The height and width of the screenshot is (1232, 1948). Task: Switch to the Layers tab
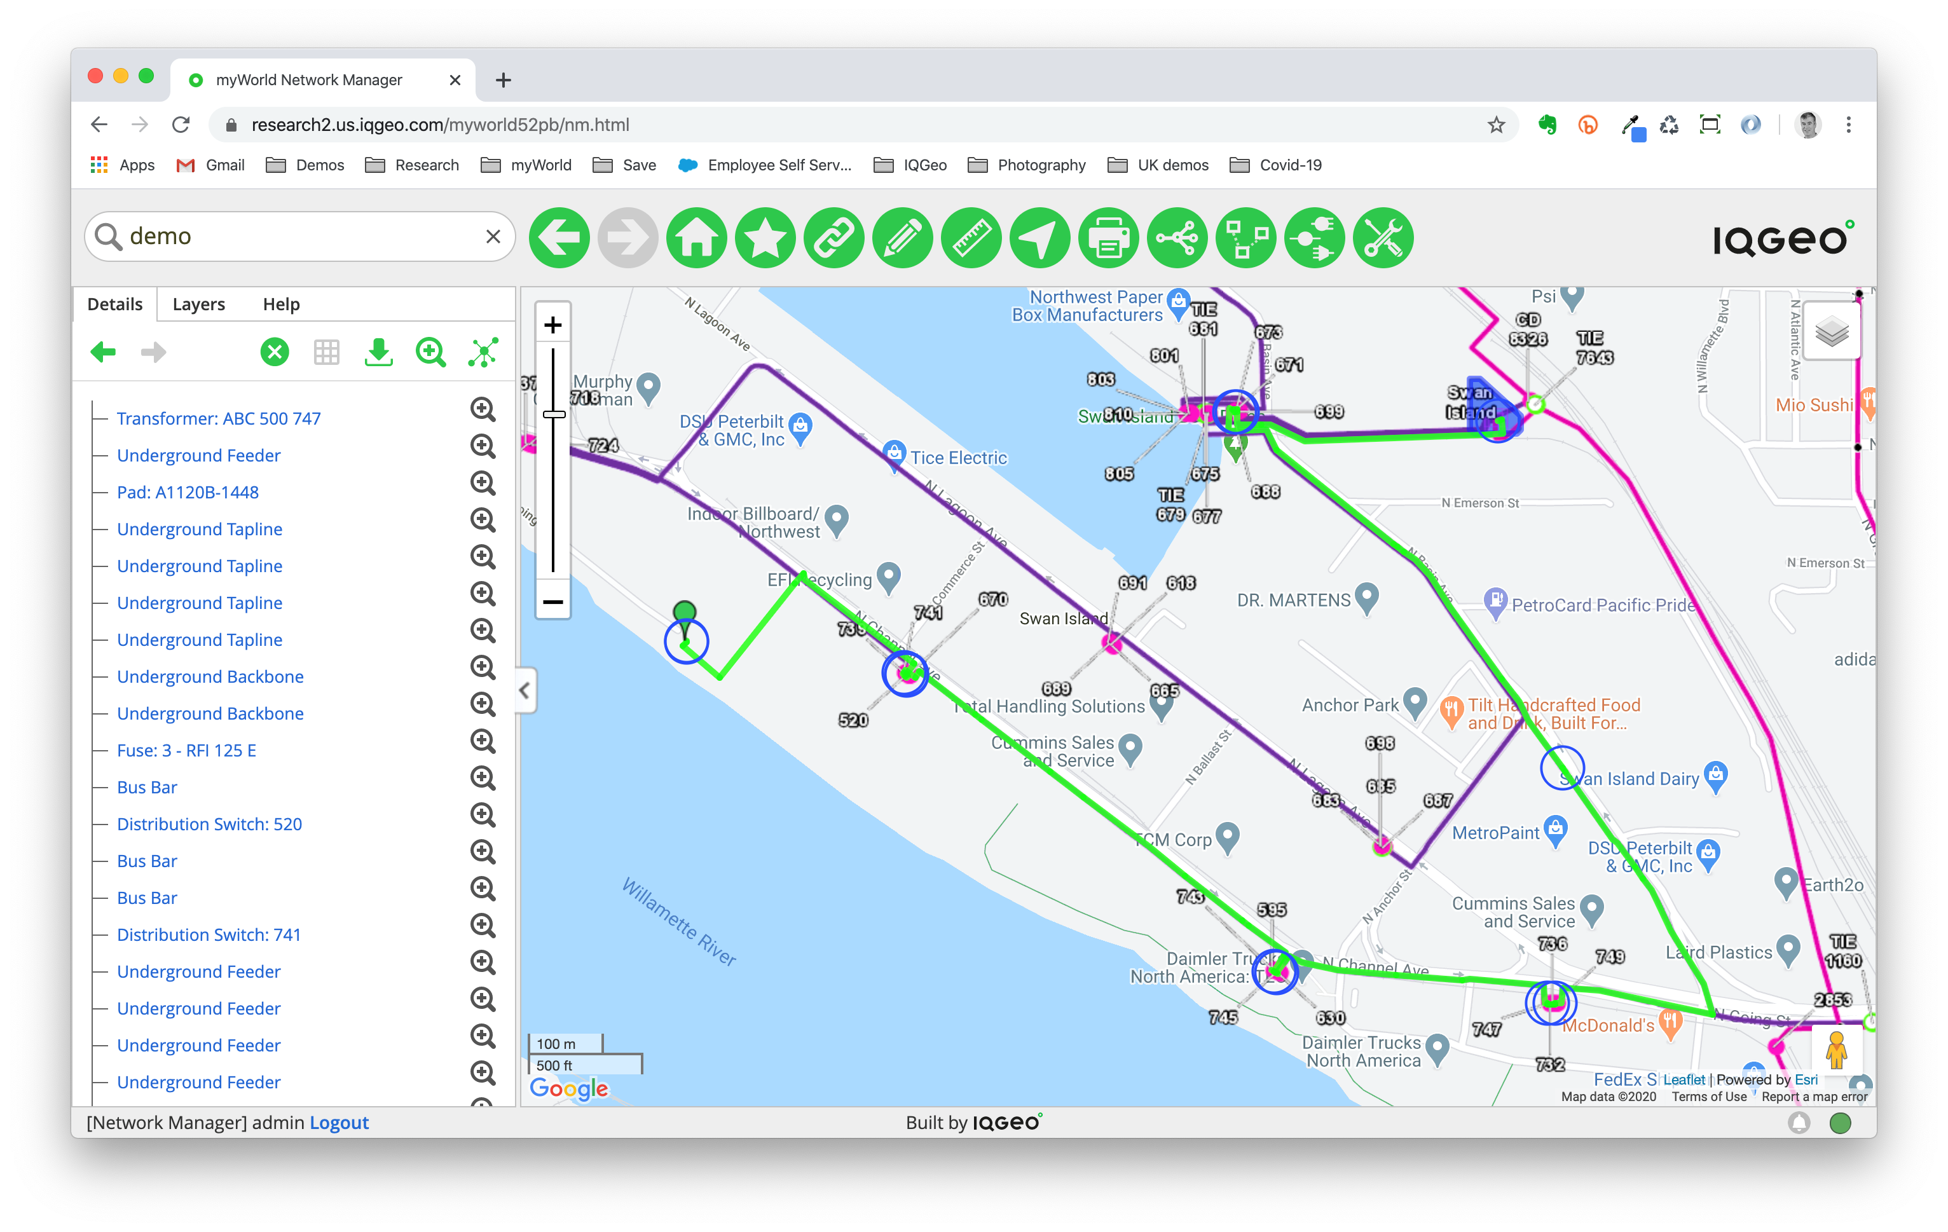[198, 303]
